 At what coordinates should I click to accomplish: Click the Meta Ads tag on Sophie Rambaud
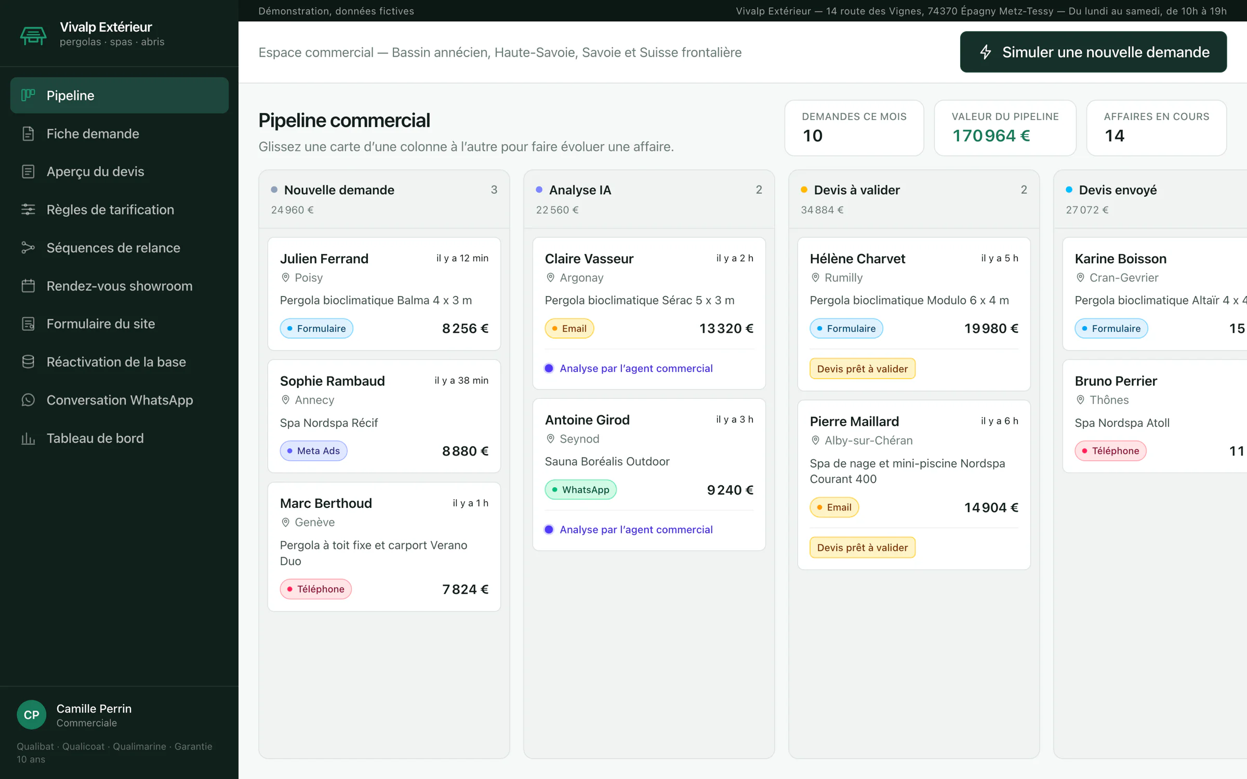click(x=313, y=451)
